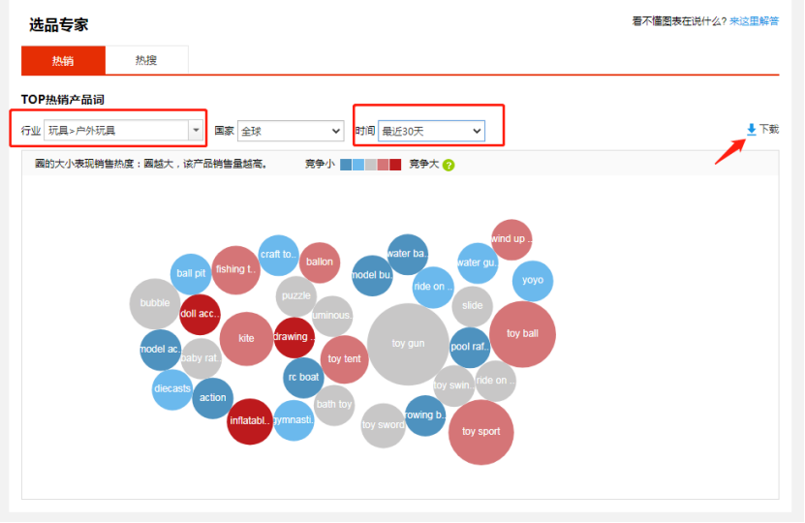Open the 时间 time range dropdown
This screenshot has height=523, width=805.
(431, 131)
